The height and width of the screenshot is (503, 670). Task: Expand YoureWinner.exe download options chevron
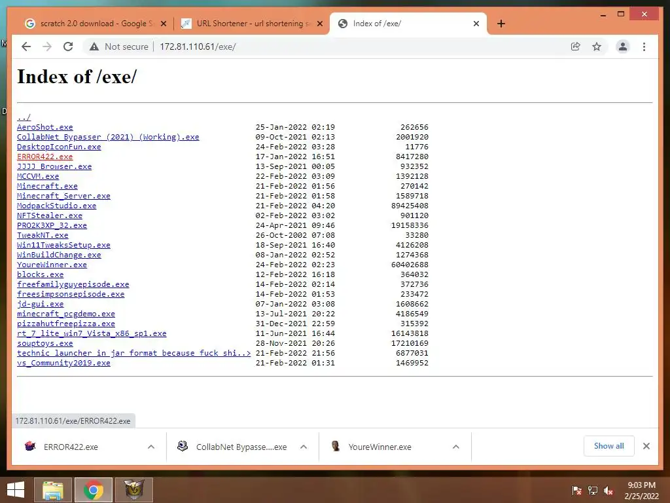pyautogui.click(x=456, y=447)
